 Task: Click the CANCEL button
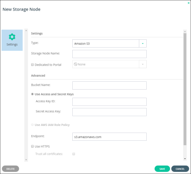click(x=180, y=169)
